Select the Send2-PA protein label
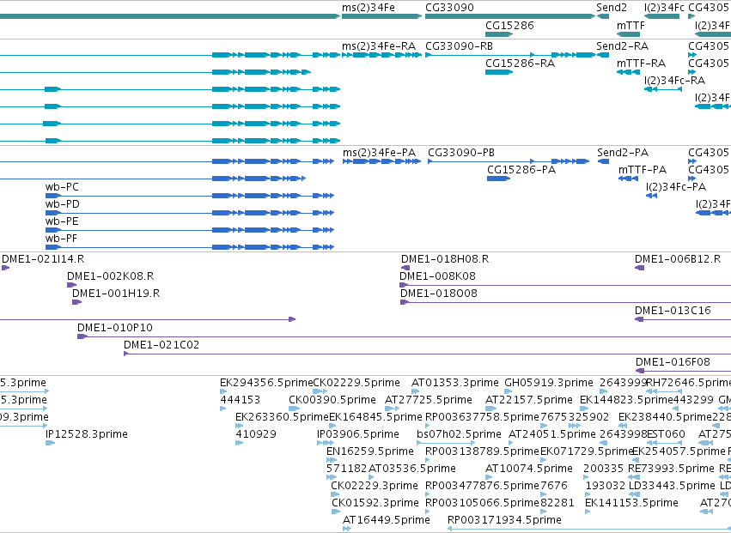The image size is (731, 533). pos(623,153)
